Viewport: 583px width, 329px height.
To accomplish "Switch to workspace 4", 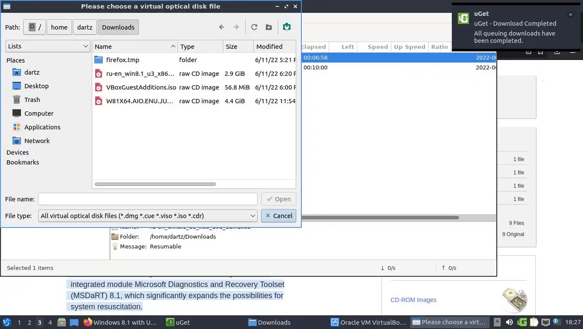I will coord(50,322).
